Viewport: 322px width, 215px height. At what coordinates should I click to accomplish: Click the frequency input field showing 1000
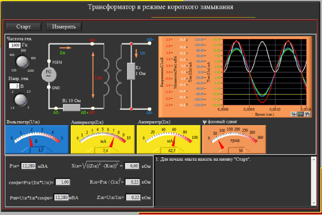[x=15, y=45]
